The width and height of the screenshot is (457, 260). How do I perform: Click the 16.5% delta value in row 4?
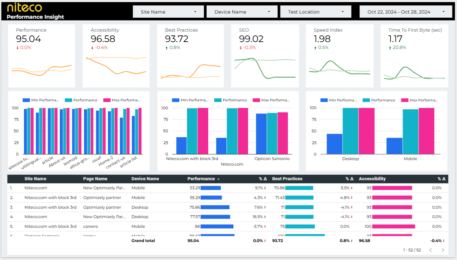258,217
